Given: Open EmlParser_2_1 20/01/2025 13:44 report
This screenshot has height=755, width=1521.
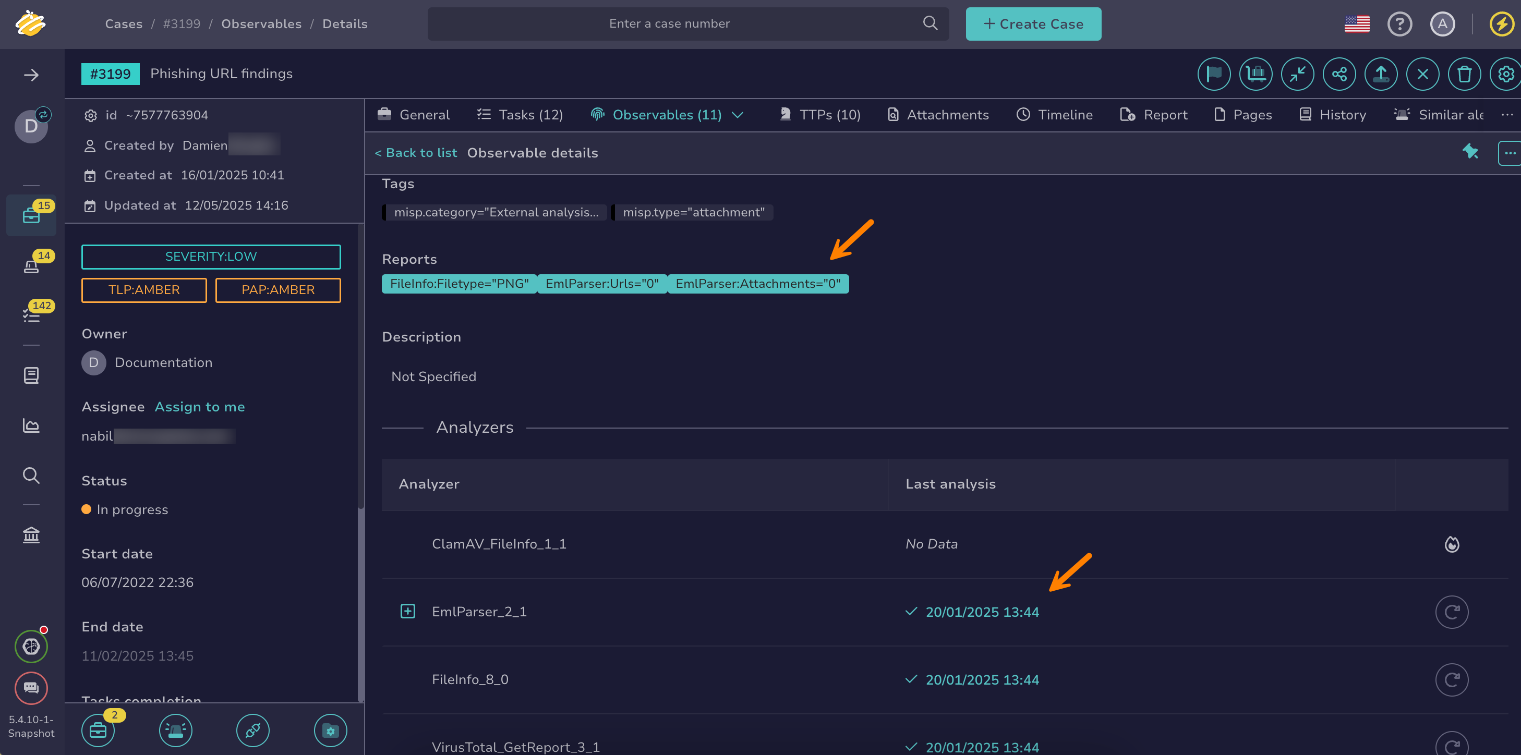Looking at the screenshot, I should click(982, 612).
